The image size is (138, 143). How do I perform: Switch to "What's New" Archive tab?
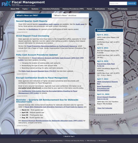(70, 15)
